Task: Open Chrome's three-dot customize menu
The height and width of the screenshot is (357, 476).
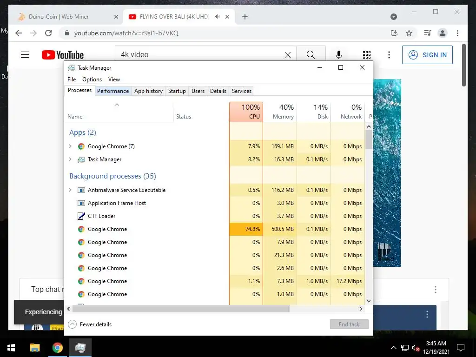Action: [x=457, y=33]
